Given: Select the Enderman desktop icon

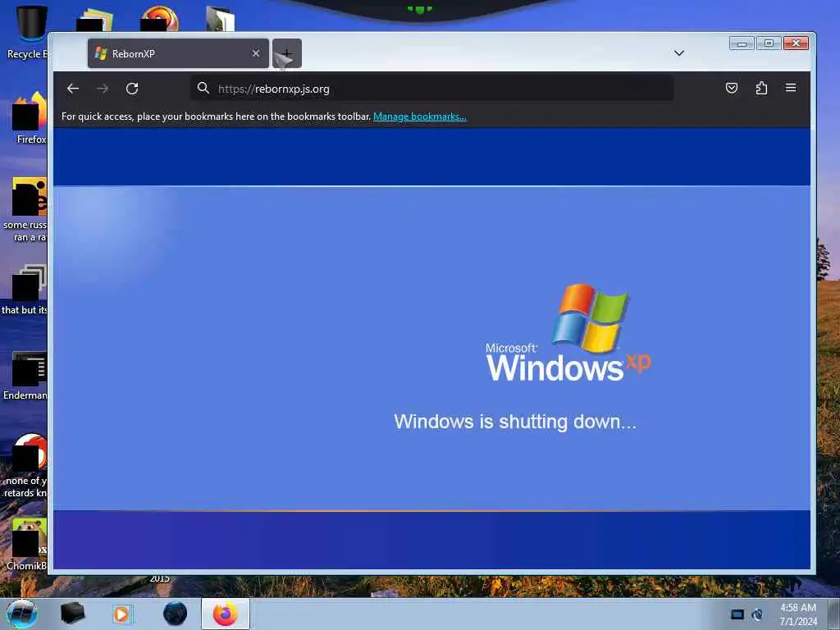Looking at the screenshot, I should (25, 376).
